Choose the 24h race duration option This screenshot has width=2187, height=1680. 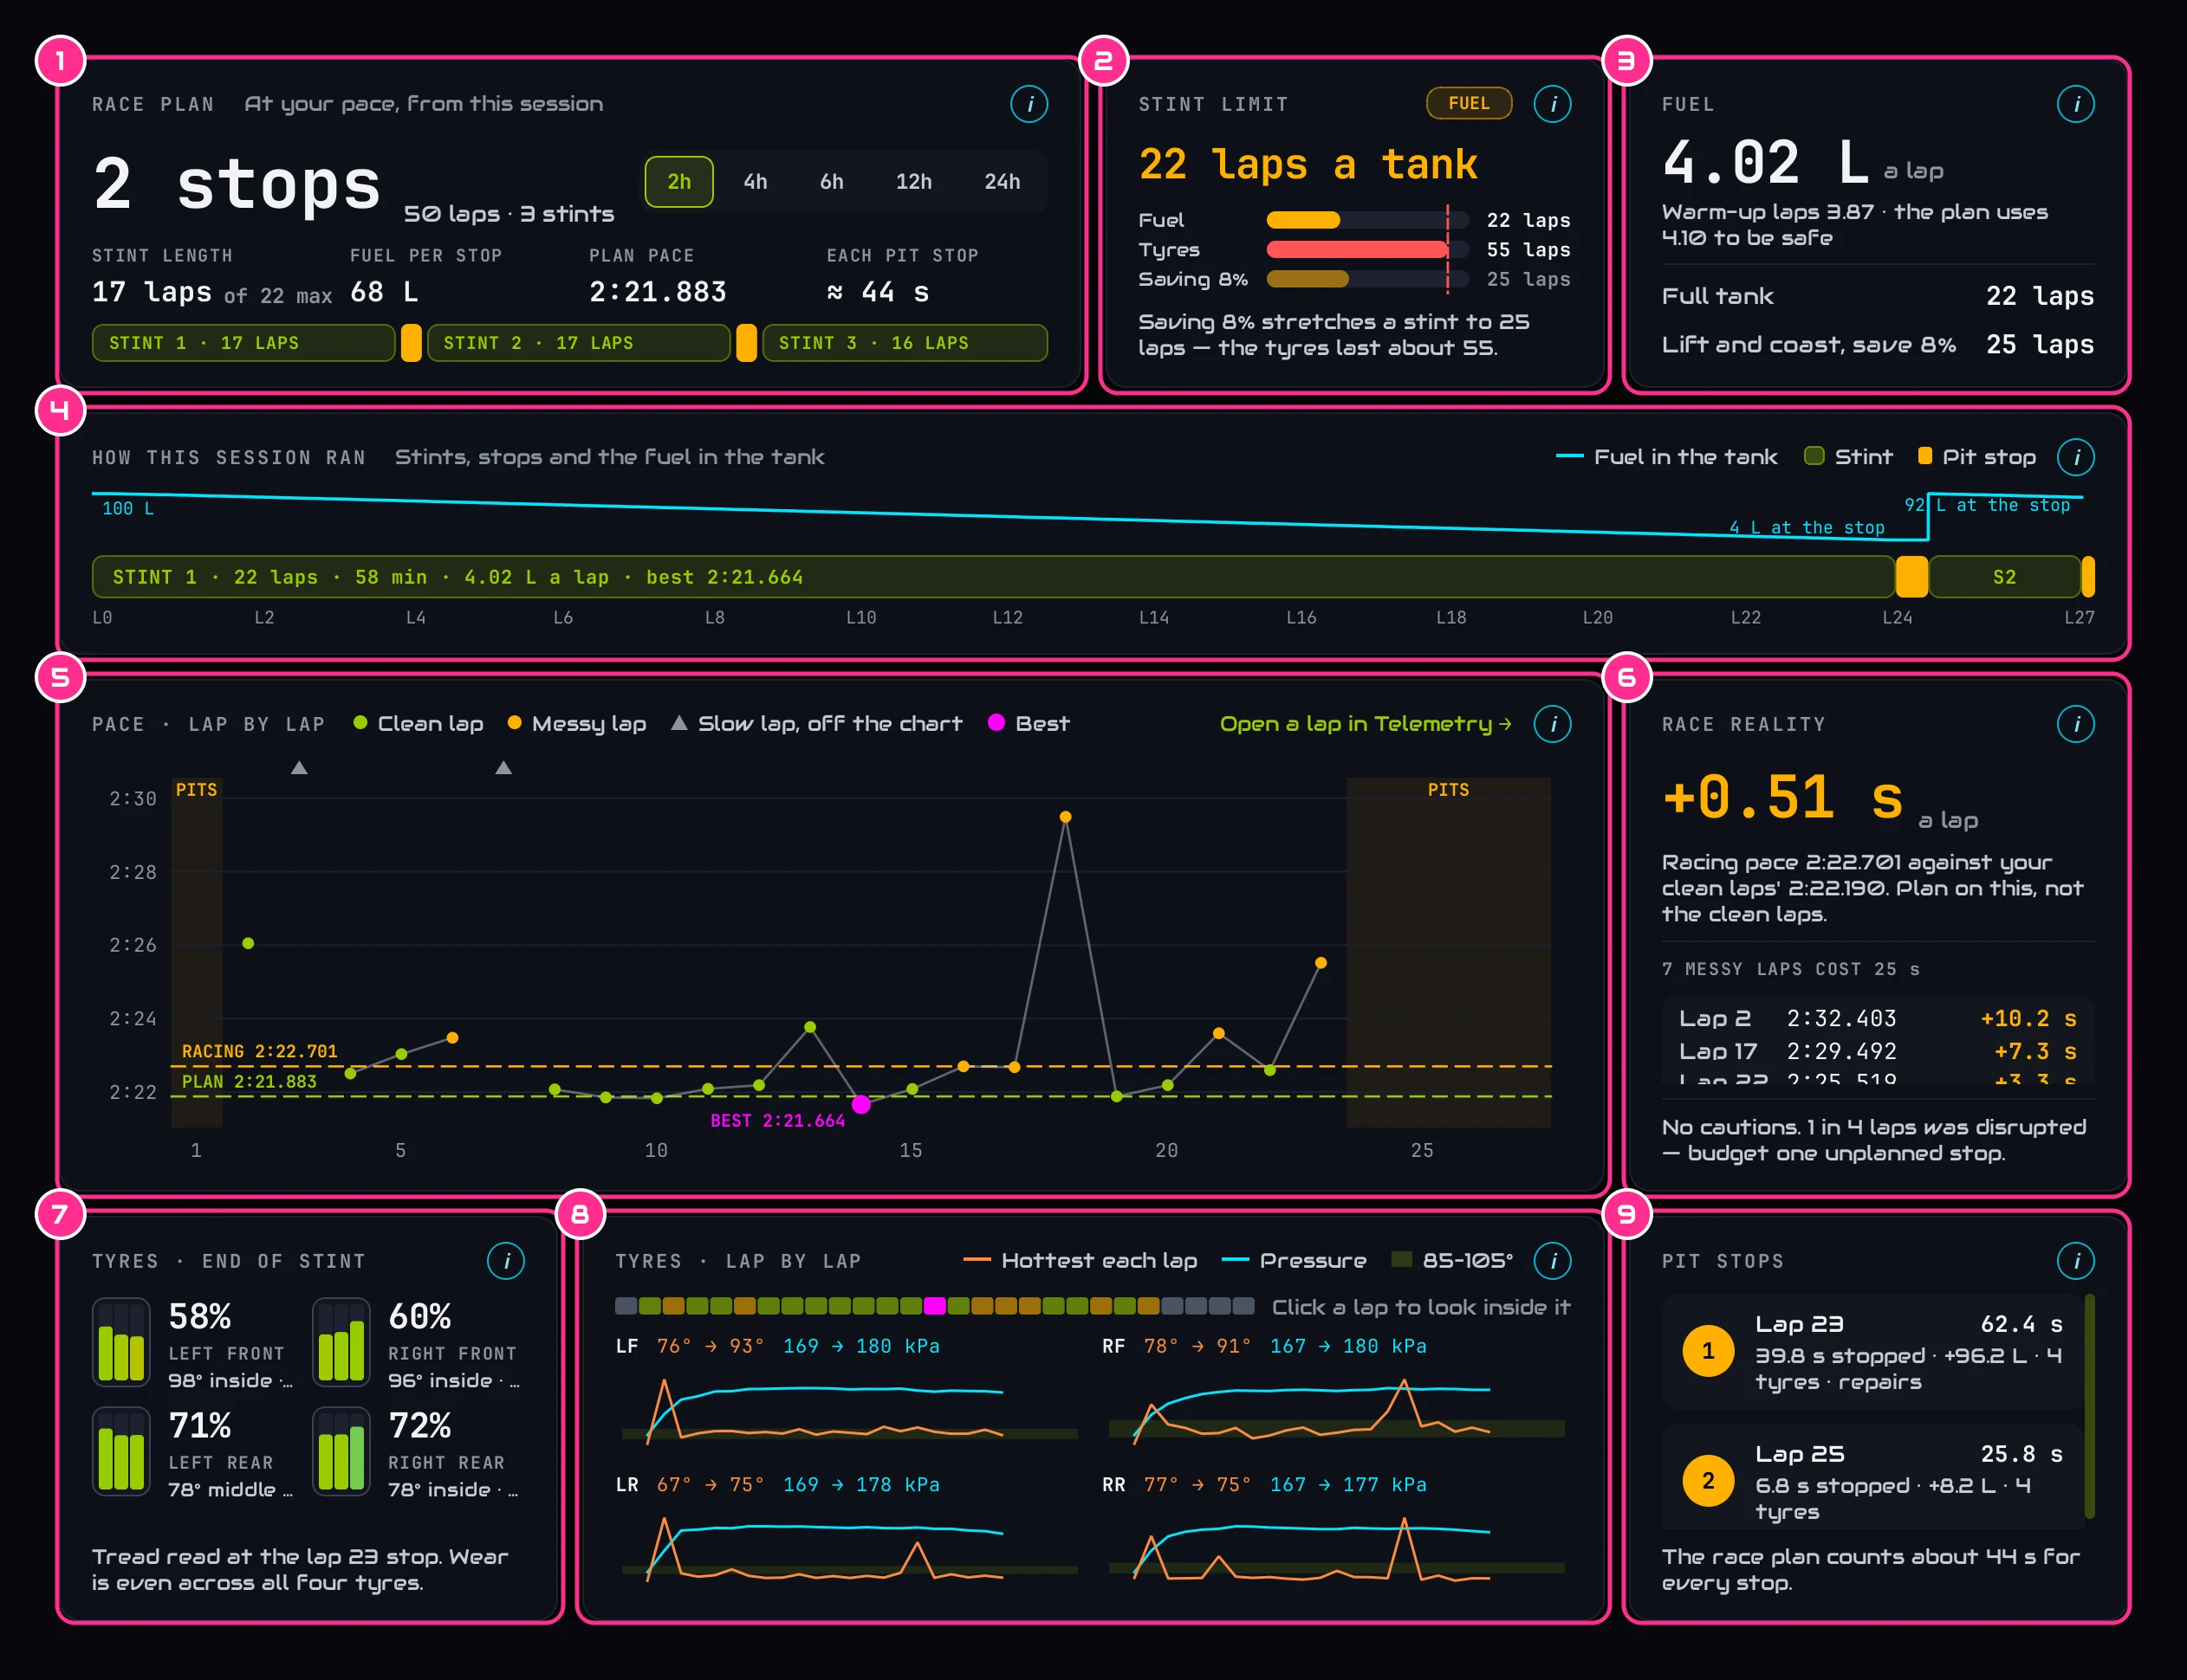[x=1002, y=182]
